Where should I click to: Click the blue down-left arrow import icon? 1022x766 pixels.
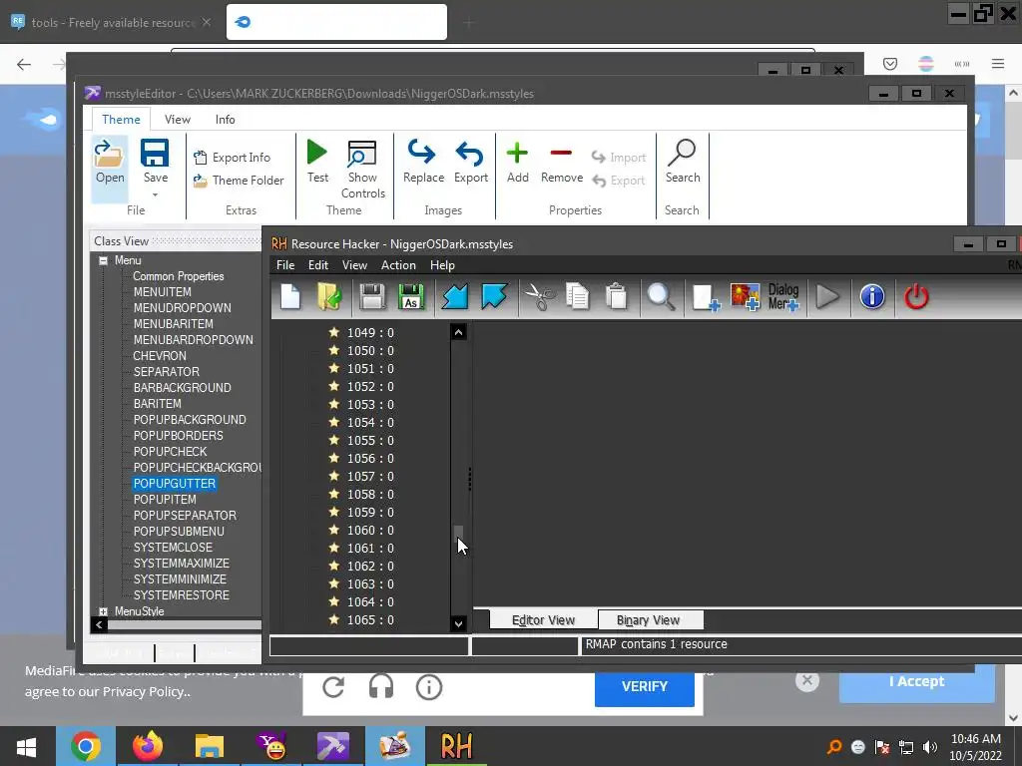[454, 297]
